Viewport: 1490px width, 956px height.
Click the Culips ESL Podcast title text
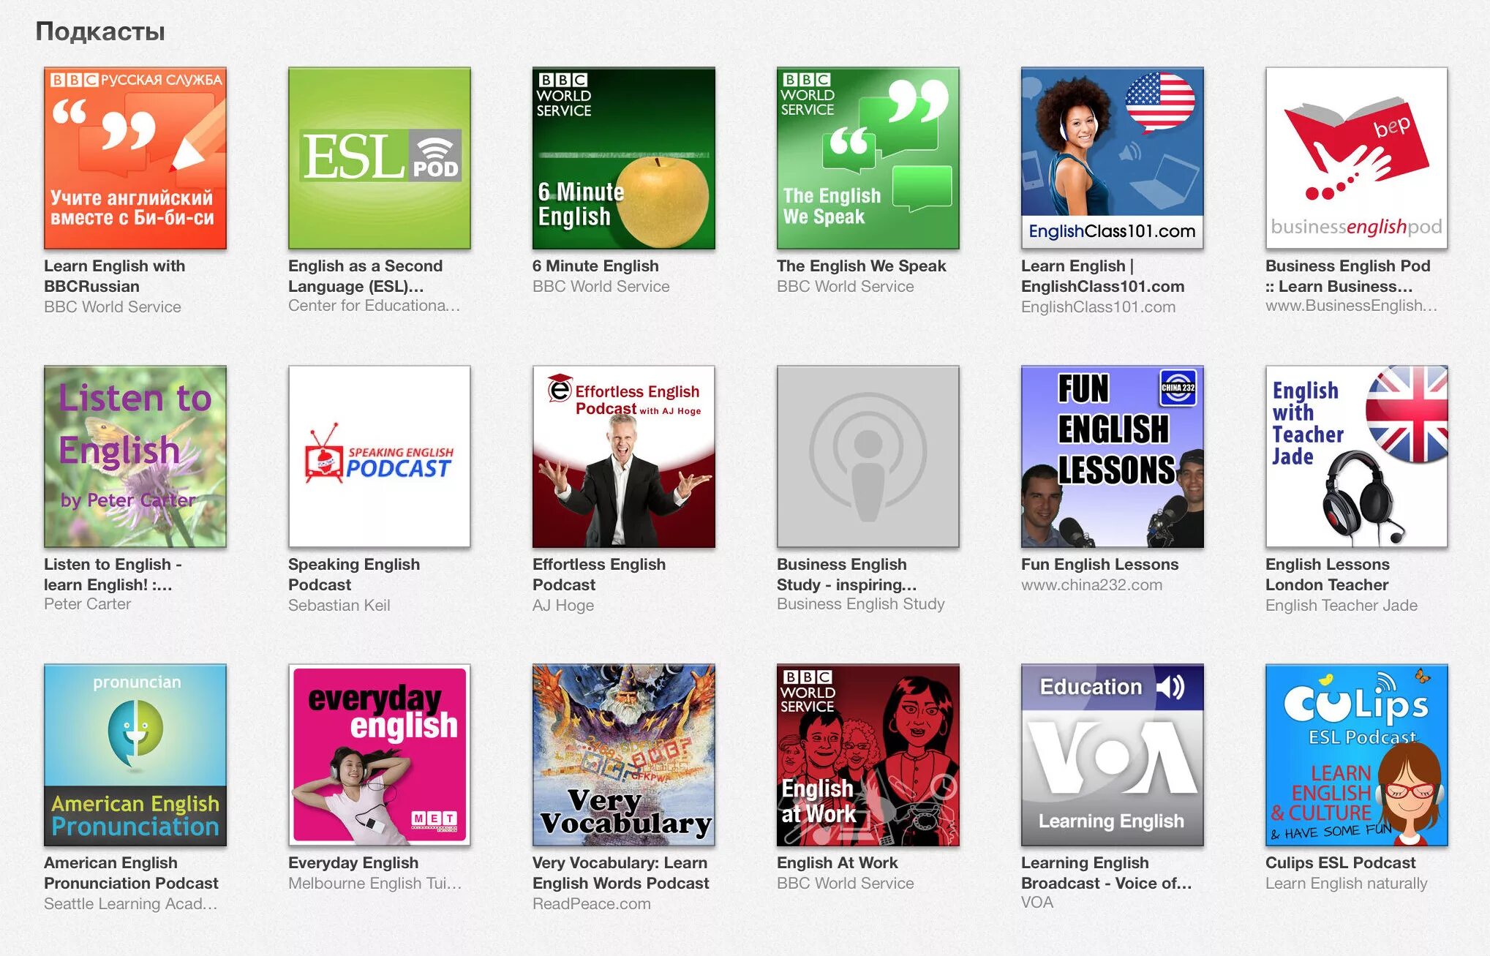pyautogui.click(x=1340, y=862)
